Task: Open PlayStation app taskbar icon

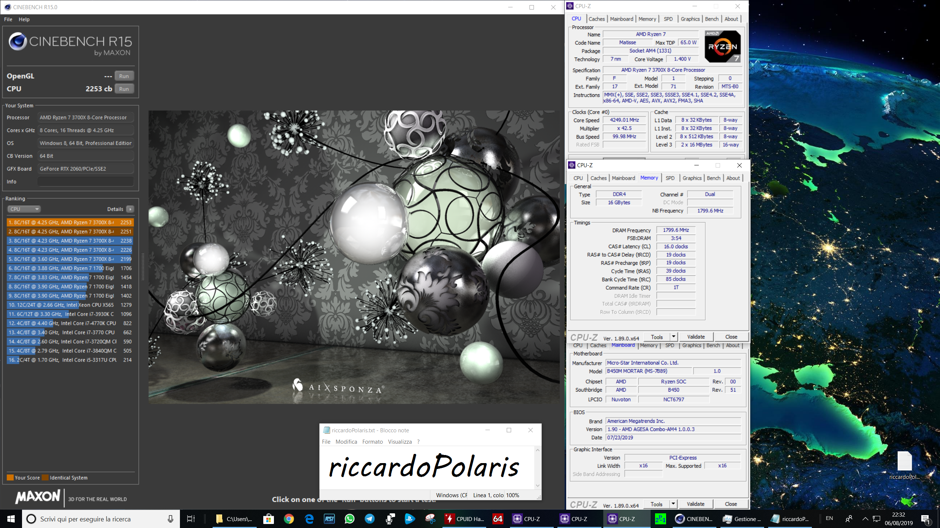Action: 410,519
